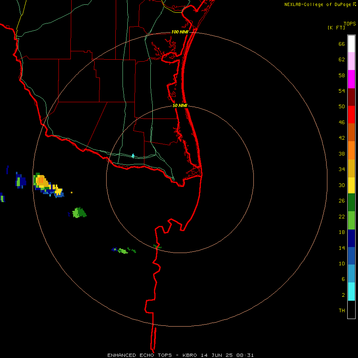
Task: Select the bright red legend swatch
Action: (351, 115)
